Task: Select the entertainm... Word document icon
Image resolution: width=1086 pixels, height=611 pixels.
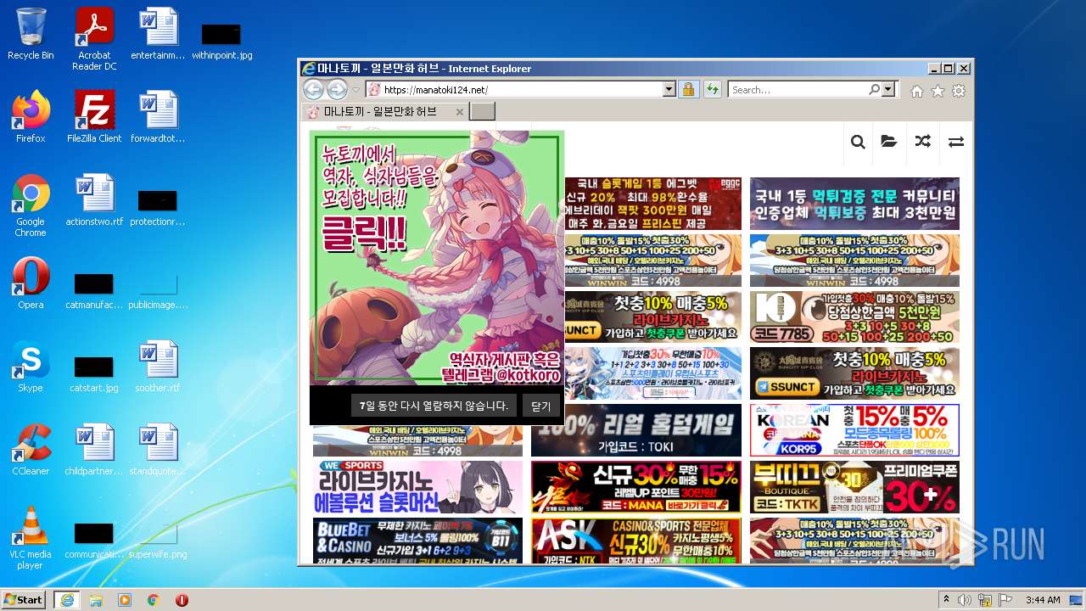Action: (158, 34)
